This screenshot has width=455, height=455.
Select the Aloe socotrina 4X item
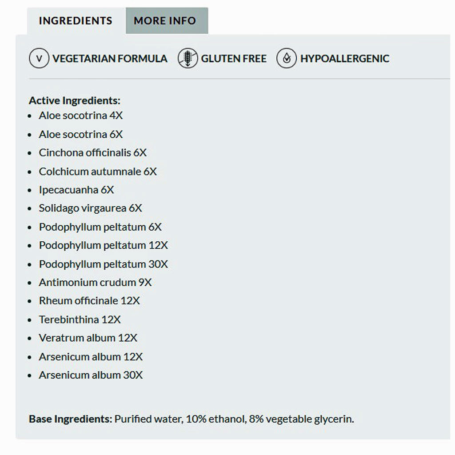click(x=80, y=116)
